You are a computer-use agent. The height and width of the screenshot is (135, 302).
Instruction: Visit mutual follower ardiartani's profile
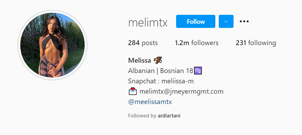[x=169, y=116]
